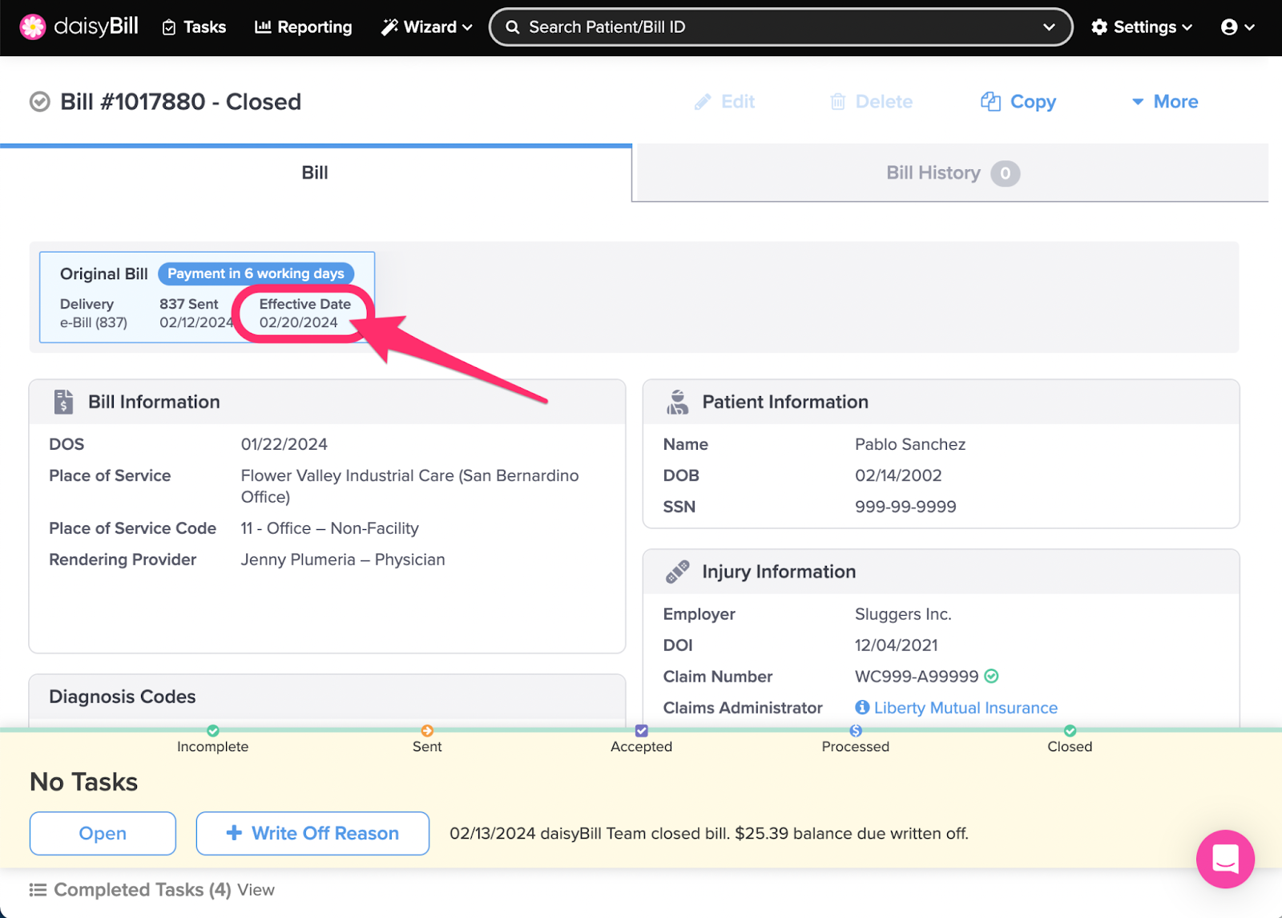This screenshot has height=918, width=1282.
Task: Open the Wizard menu
Action: click(426, 27)
